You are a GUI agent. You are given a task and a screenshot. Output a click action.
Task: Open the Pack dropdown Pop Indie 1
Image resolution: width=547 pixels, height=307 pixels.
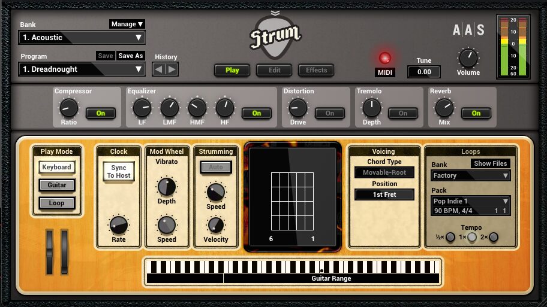[x=470, y=201]
